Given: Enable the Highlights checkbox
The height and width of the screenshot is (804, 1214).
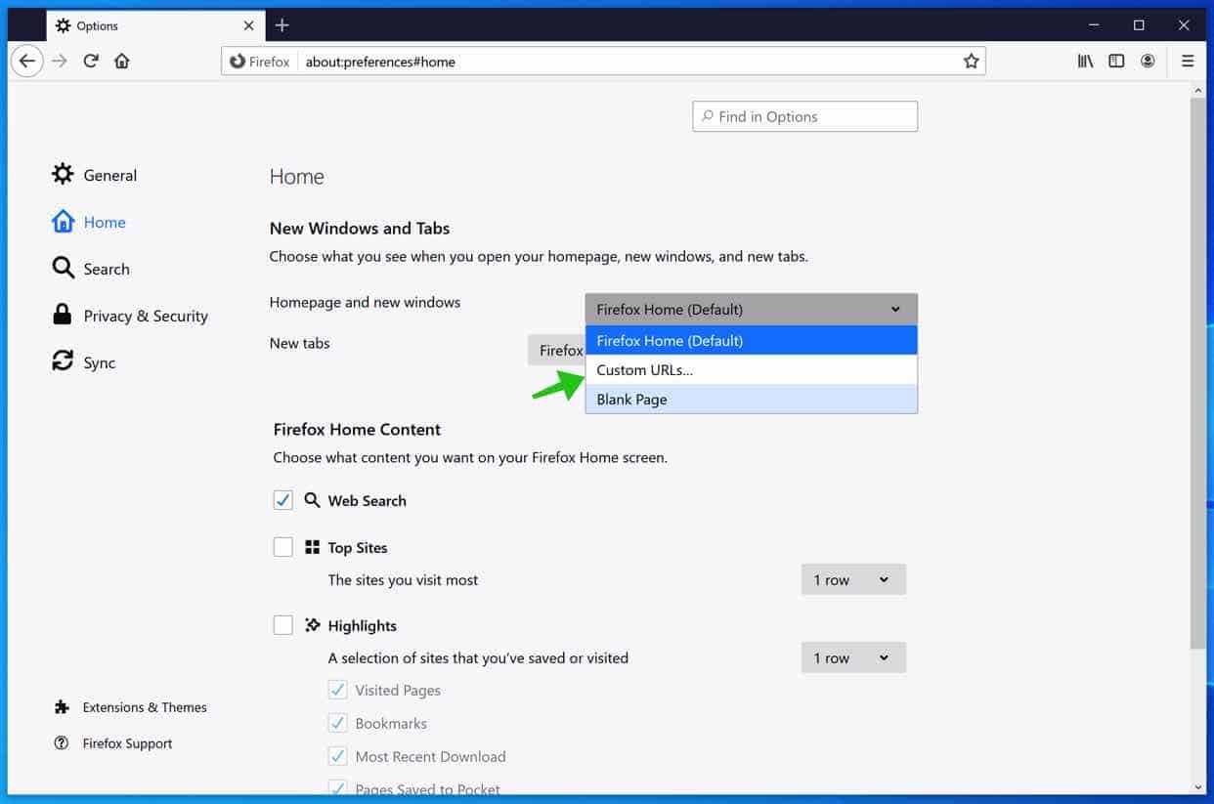Looking at the screenshot, I should pos(283,625).
